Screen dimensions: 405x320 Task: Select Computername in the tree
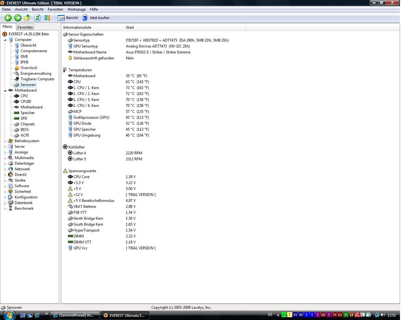point(34,51)
